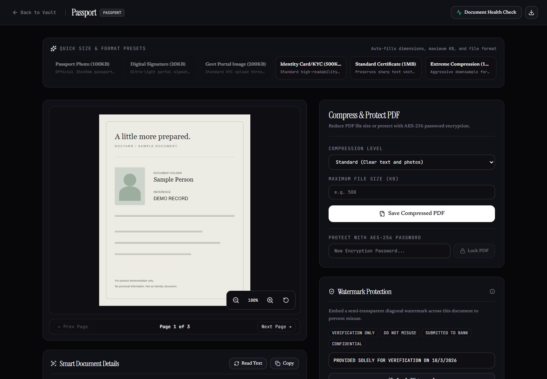Screen dimensions: 547x379
Task: Select the Standard Certificate (1MB) preset
Action: (386, 68)
